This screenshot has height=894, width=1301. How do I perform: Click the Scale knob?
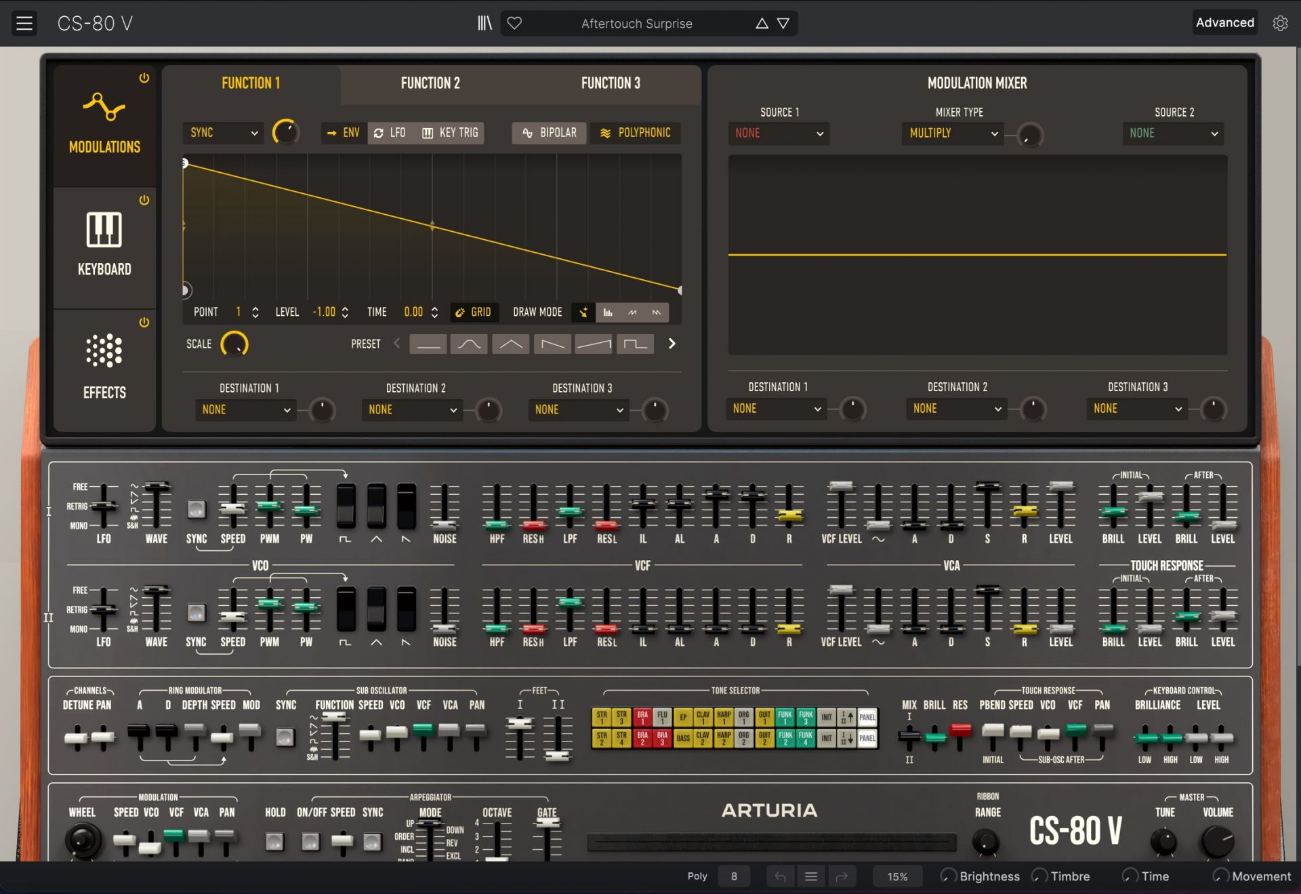click(234, 344)
